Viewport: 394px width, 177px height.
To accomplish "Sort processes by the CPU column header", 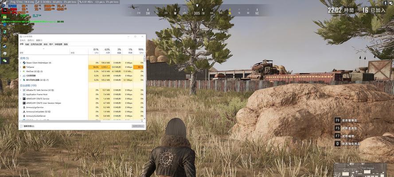I will coord(94,51).
